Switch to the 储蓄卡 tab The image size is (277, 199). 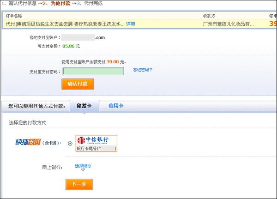point(84,106)
